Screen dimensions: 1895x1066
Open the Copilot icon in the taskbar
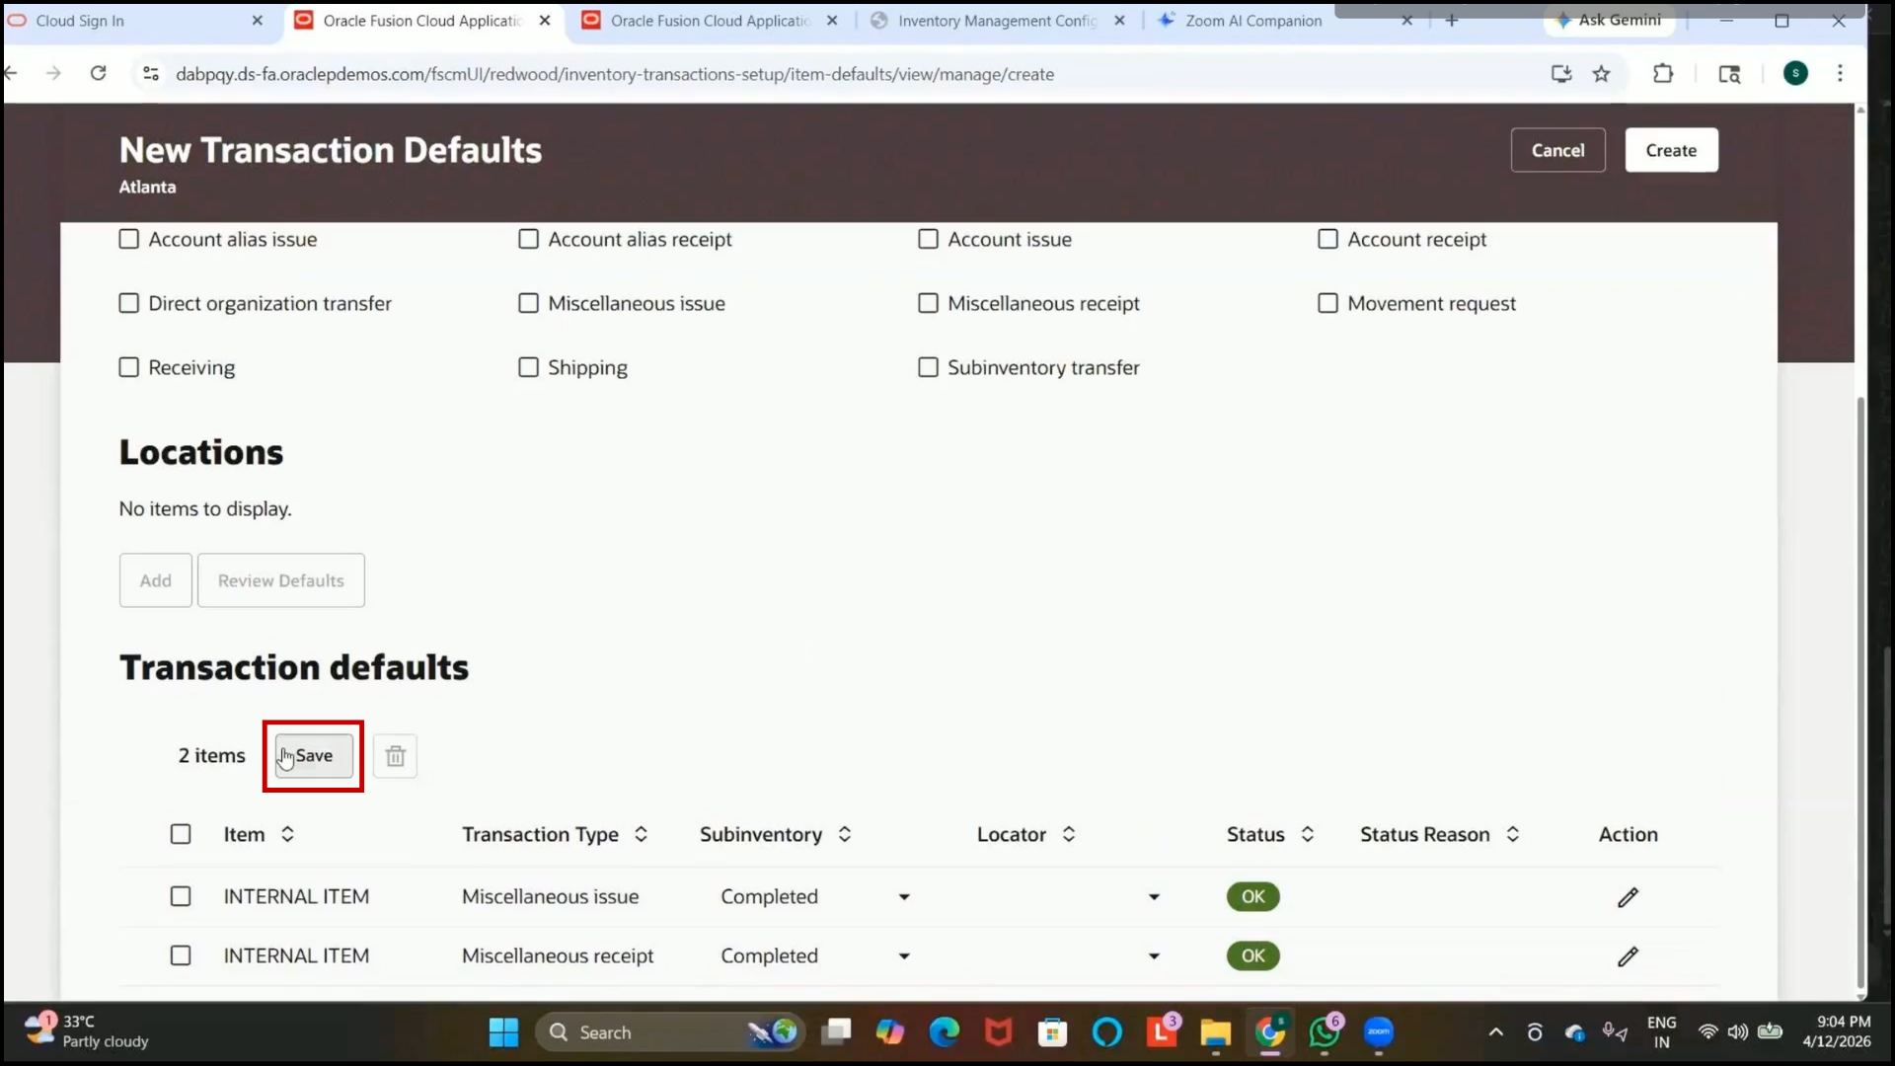(x=889, y=1032)
